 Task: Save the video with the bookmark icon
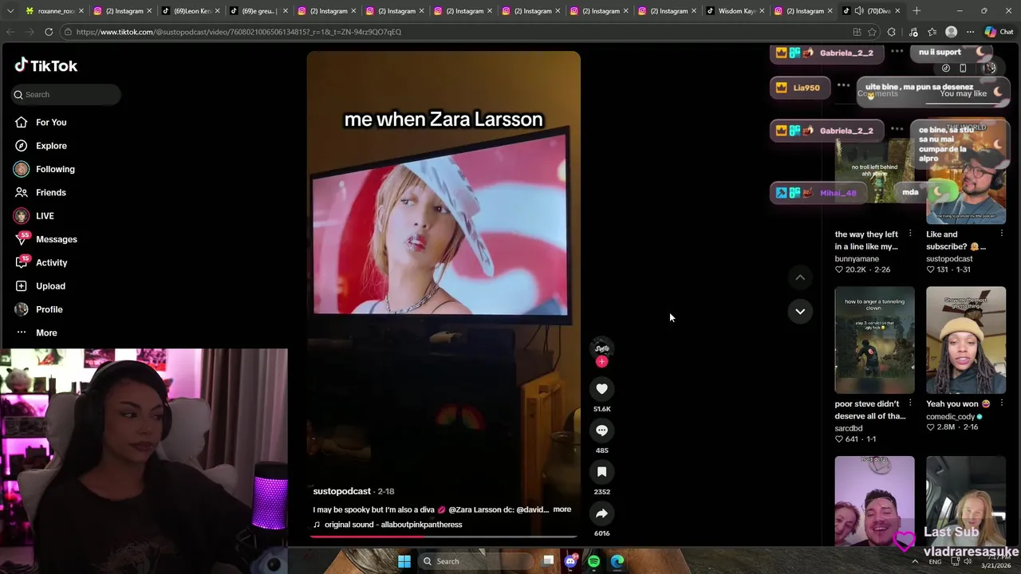601,472
